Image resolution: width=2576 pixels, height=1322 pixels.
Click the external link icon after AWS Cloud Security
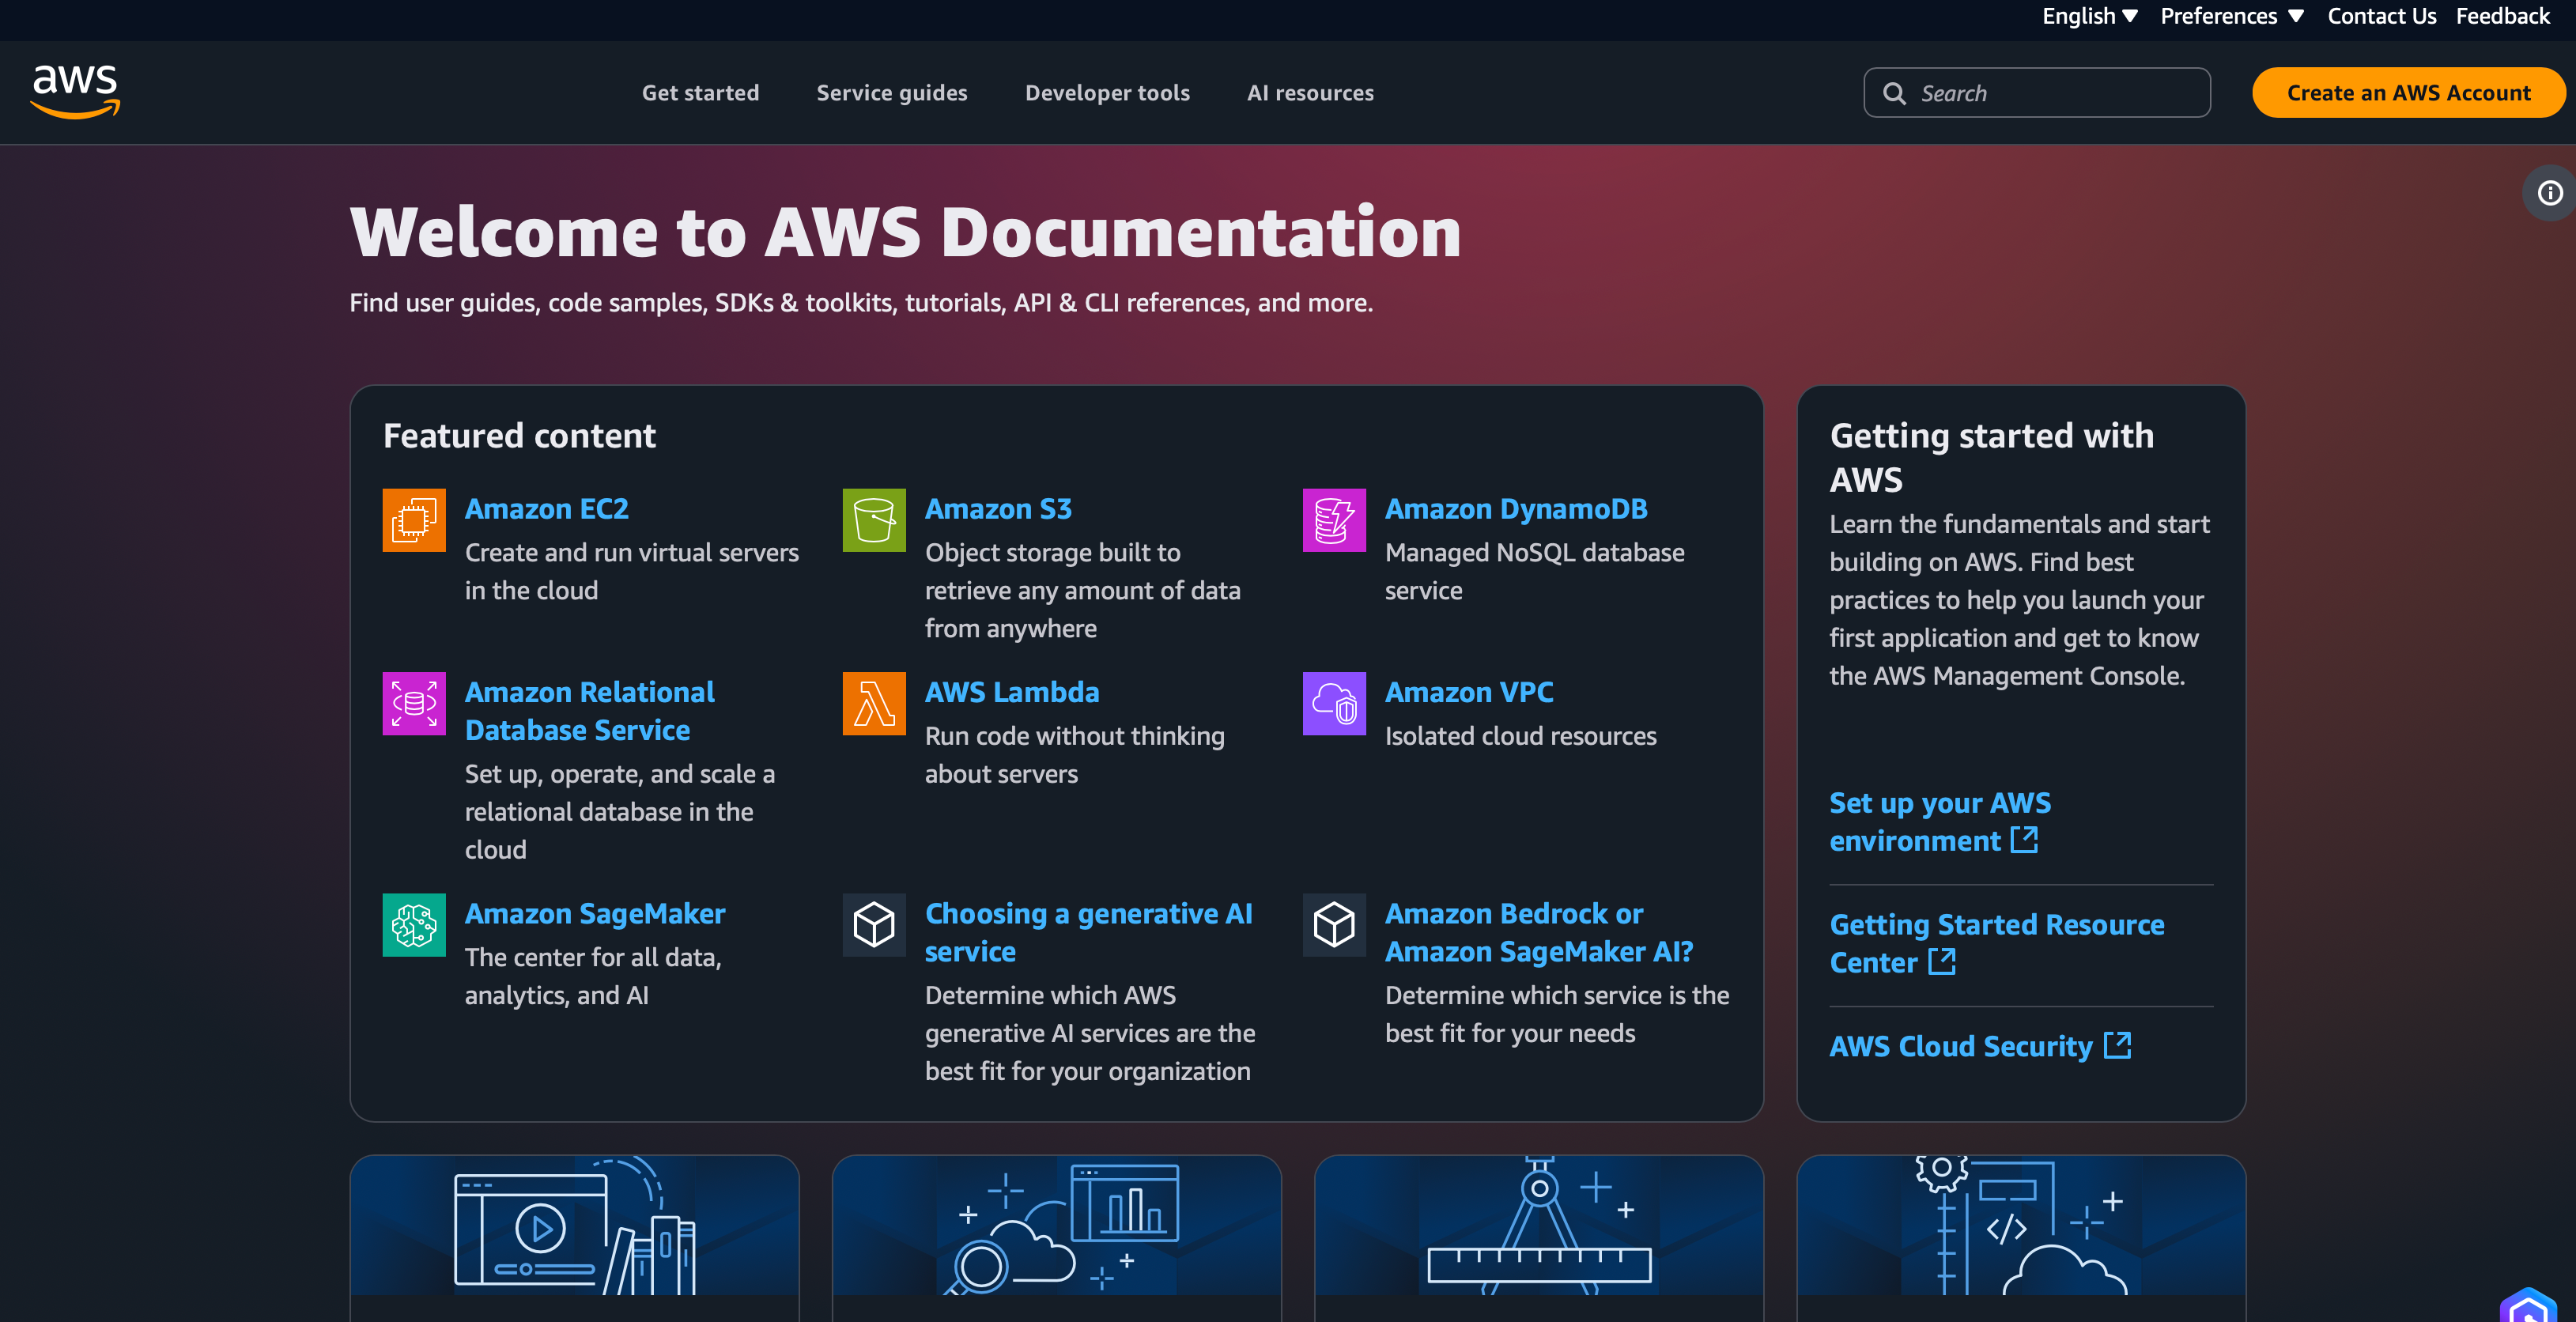pyautogui.click(x=2117, y=1045)
